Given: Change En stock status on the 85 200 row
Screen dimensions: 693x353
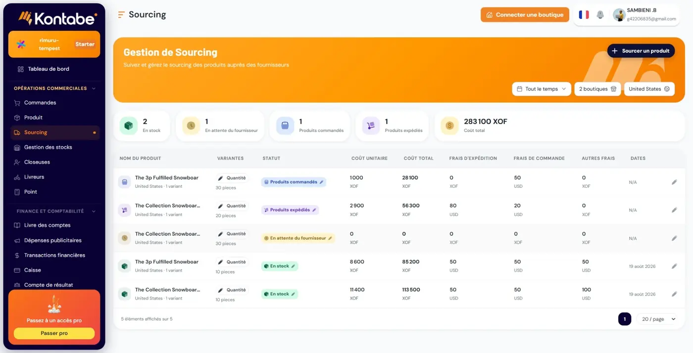Looking at the screenshot, I should coord(280,266).
